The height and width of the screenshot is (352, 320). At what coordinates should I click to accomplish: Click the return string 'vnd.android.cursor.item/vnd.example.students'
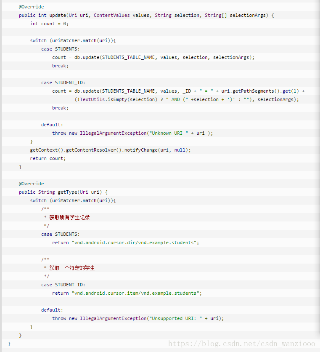[137, 293]
